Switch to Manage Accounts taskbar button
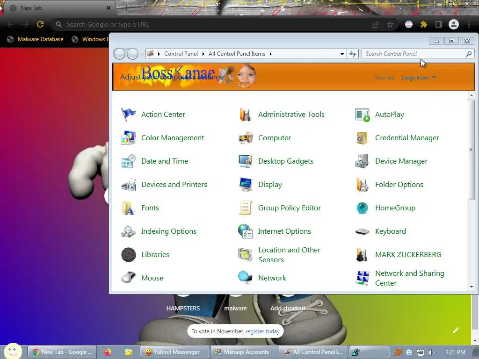Viewport: 479px width, 359px height. pyautogui.click(x=244, y=352)
